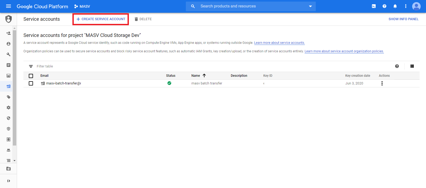Select the 'masv batch transfer' name cell
Viewport: 426px width, 188px height.
(207, 83)
